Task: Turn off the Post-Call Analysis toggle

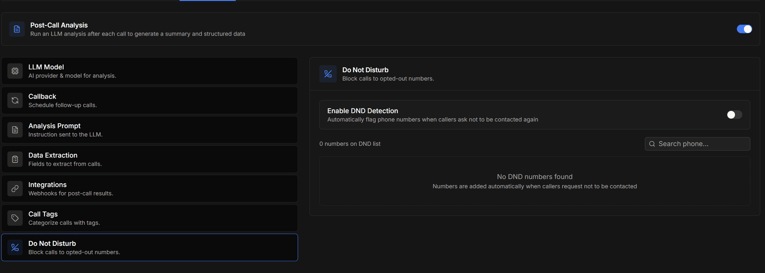Action: click(x=744, y=29)
